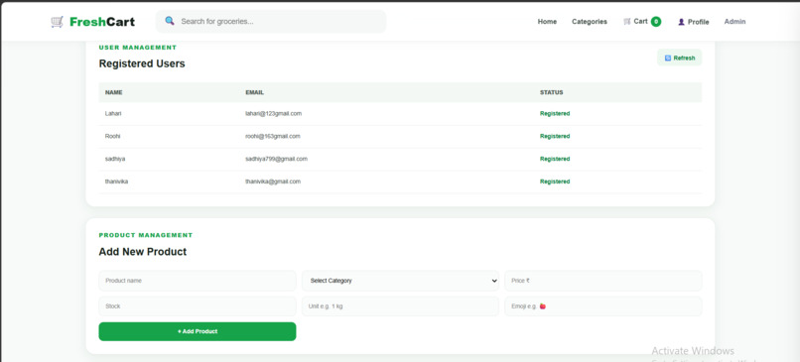Click the search magnifier icon

[170, 21]
